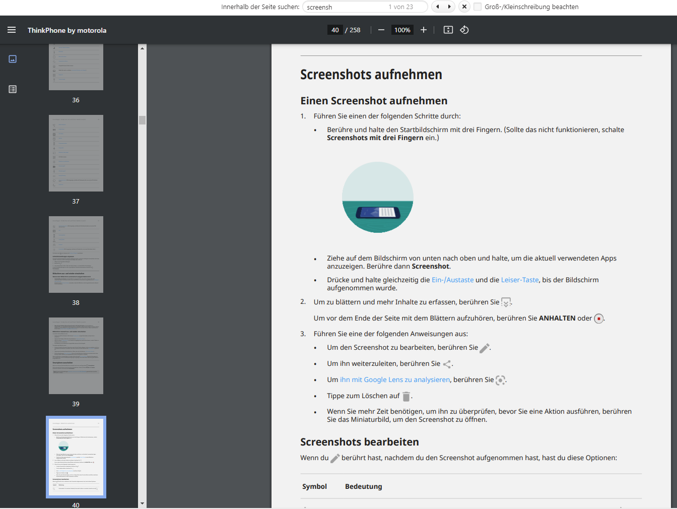Jump to next search result
Screen dimensions: 677x509
[449, 7]
